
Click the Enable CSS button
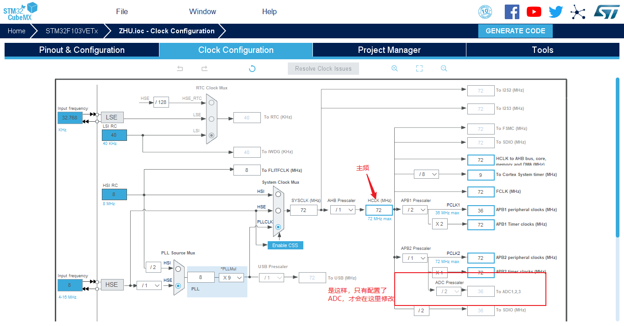coord(285,245)
